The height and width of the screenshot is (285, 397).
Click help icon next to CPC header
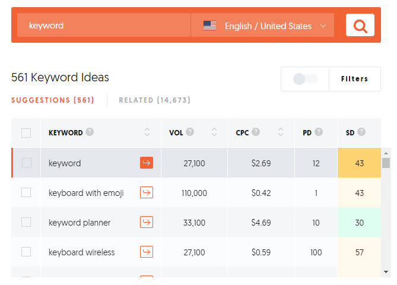[x=256, y=132]
